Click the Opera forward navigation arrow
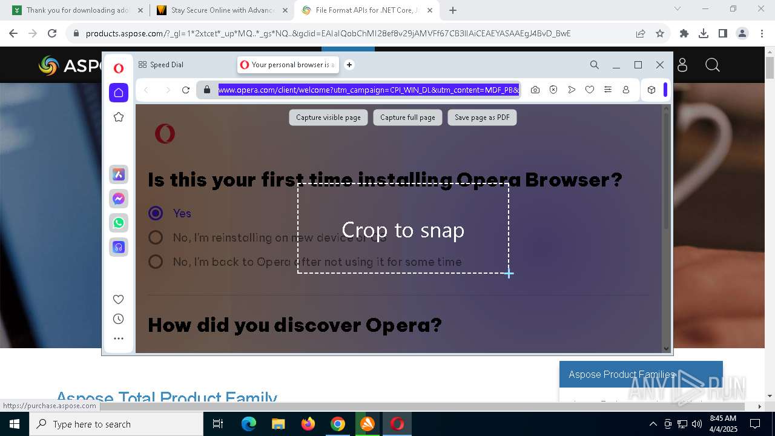The height and width of the screenshot is (436, 775). click(x=168, y=90)
